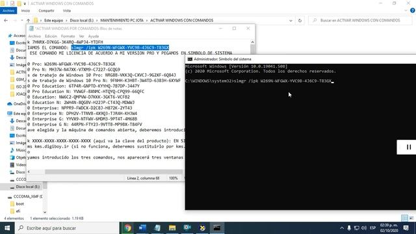Open Notepad's Ver menu
Screen dimensions: 416x234
(x=81, y=36)
